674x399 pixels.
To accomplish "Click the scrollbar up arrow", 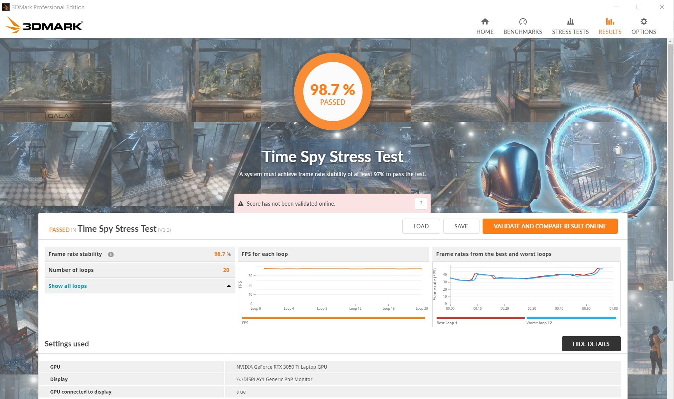I will (x=670, y=41).
